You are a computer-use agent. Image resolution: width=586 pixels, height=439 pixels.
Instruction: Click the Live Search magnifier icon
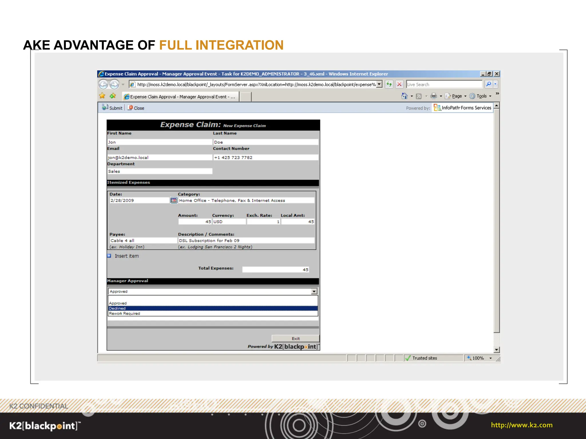pyautogui.click(x=488, y=84)
